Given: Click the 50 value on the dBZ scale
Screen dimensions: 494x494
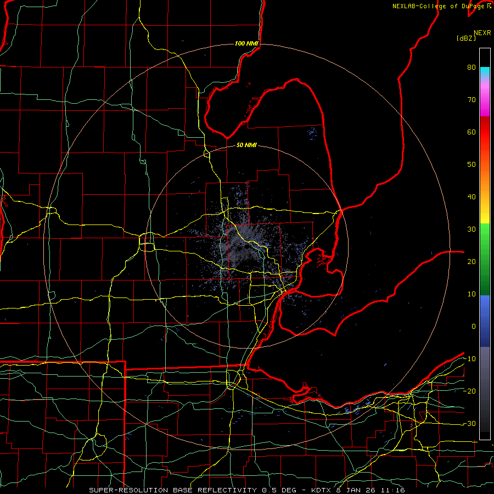Looking at the screenshot, I should tap(471, 165).
